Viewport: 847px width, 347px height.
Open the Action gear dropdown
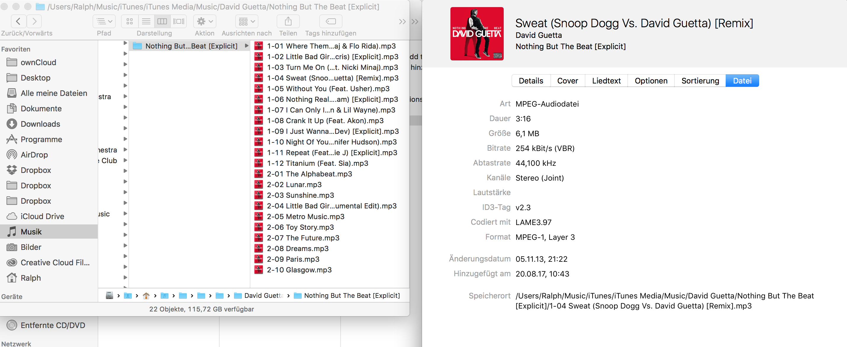204,21
